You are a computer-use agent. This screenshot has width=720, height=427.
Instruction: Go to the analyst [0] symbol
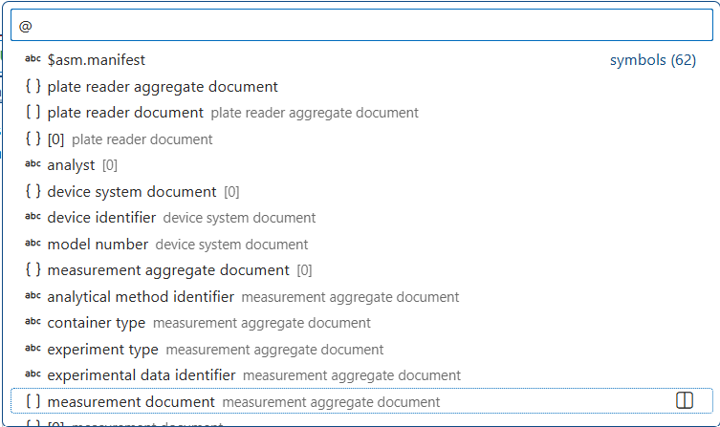tap(71, 165)
